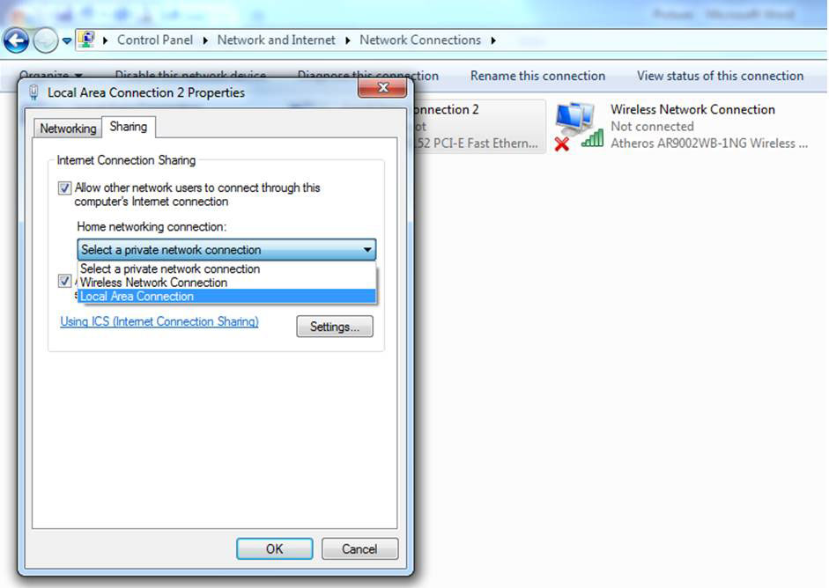The width and height of the screenshot is (829, 588).
Task: Click the blue Back navigation arrow
Action: 16,40
